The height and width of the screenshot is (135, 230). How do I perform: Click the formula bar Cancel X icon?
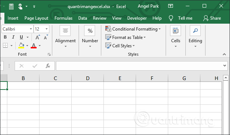point(22,66)
